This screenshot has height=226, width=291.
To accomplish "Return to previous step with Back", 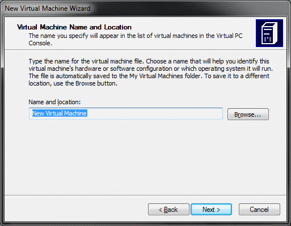I will pos(168,210).
